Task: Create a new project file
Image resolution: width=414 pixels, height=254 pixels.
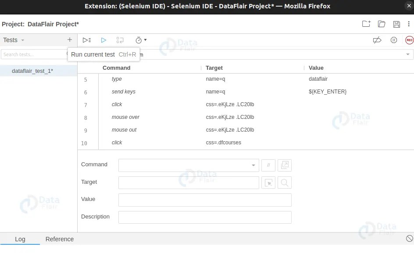Action: point(366,24)
